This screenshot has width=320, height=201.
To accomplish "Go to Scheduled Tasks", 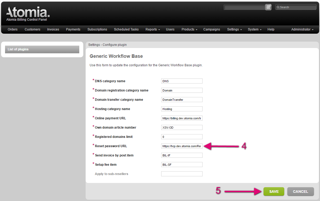I will click(x=126, y=29).
